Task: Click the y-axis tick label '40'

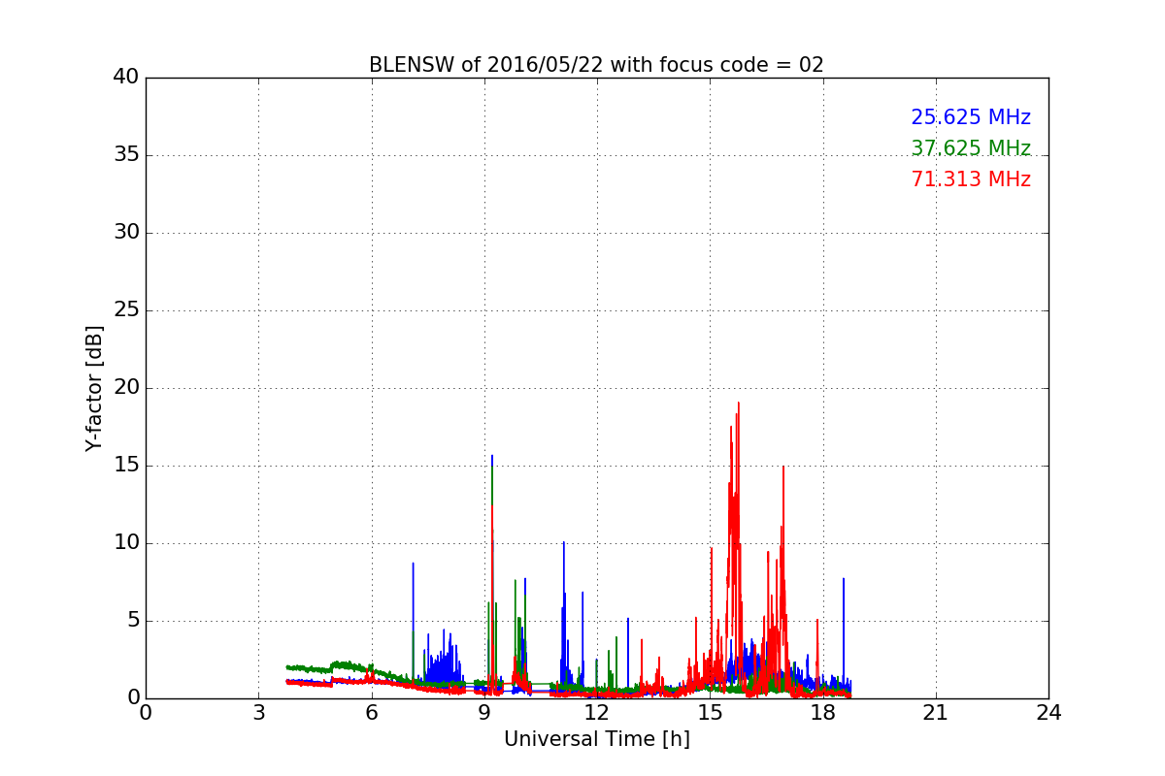Action: click(x=126, y=78)
